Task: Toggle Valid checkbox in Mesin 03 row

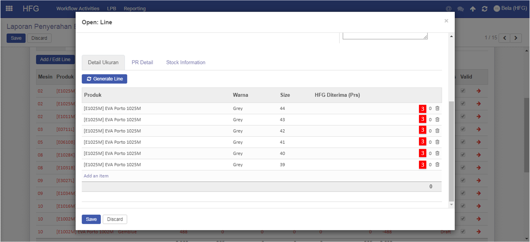Action: coord(462,129)
